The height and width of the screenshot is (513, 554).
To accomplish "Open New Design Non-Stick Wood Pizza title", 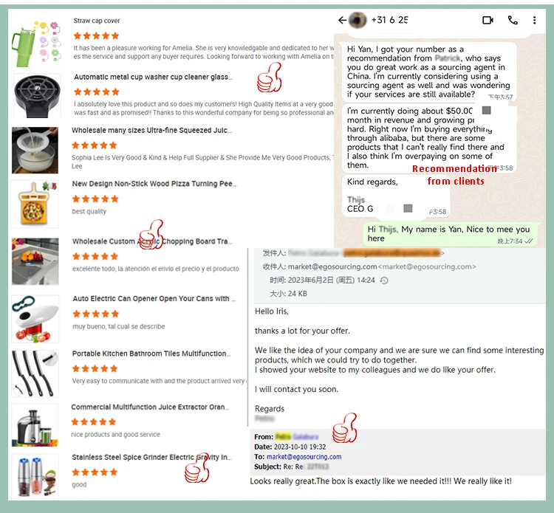I will 154,184.
